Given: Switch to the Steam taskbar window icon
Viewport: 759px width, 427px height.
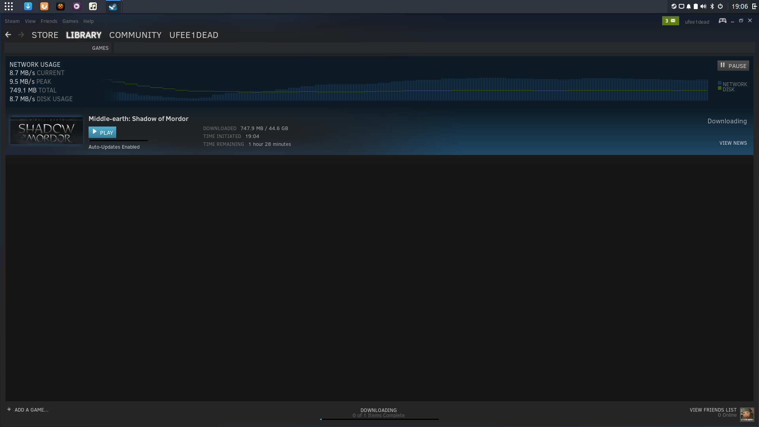Looking at the screenshot, I should click(113, 6).
